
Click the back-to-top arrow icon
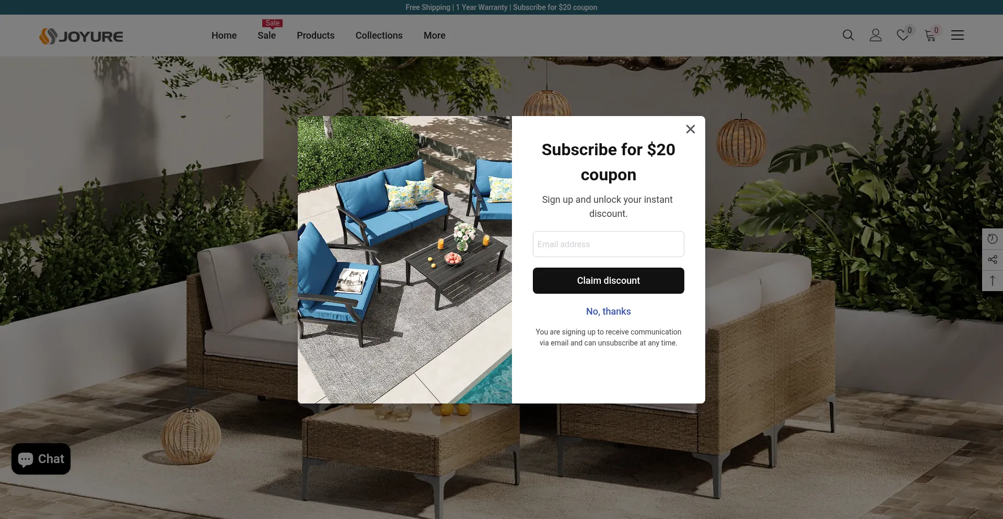click(993, 281)
